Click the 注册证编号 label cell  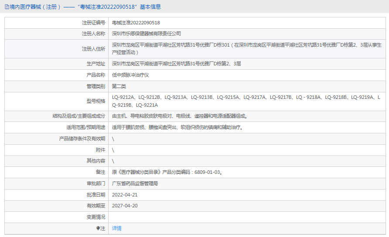[57, 23]
